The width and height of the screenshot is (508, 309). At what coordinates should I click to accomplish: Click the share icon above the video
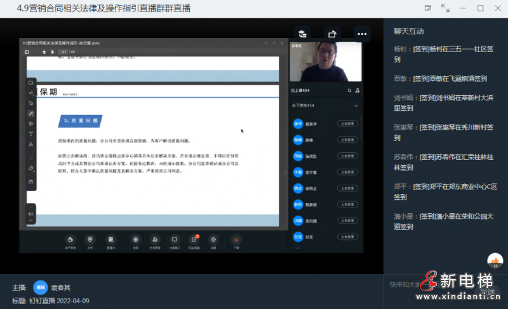(x=332, y=34)
